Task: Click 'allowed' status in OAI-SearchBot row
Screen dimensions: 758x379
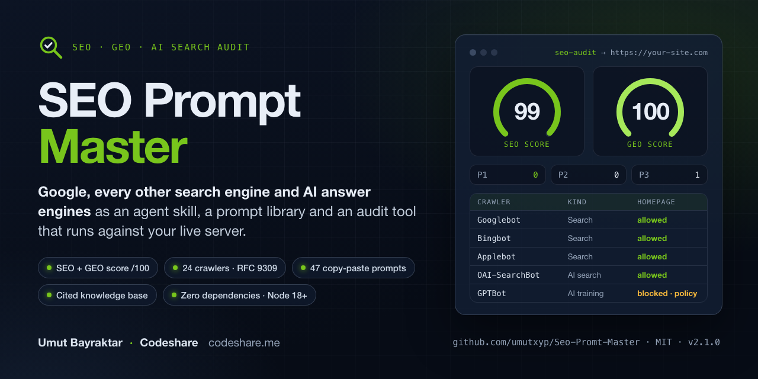Action: pyautogui.click(x=652, y=275)
